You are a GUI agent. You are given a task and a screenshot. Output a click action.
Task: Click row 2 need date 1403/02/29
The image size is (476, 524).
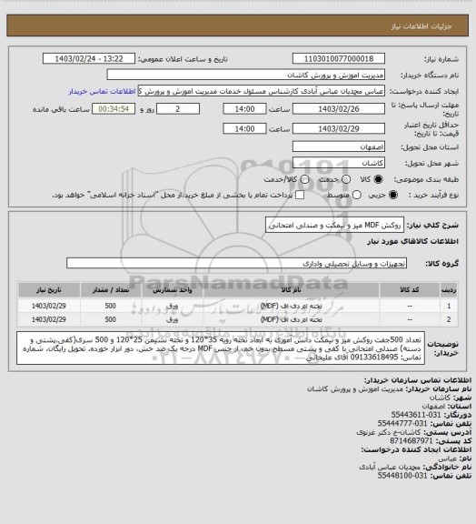coord(49,319)
